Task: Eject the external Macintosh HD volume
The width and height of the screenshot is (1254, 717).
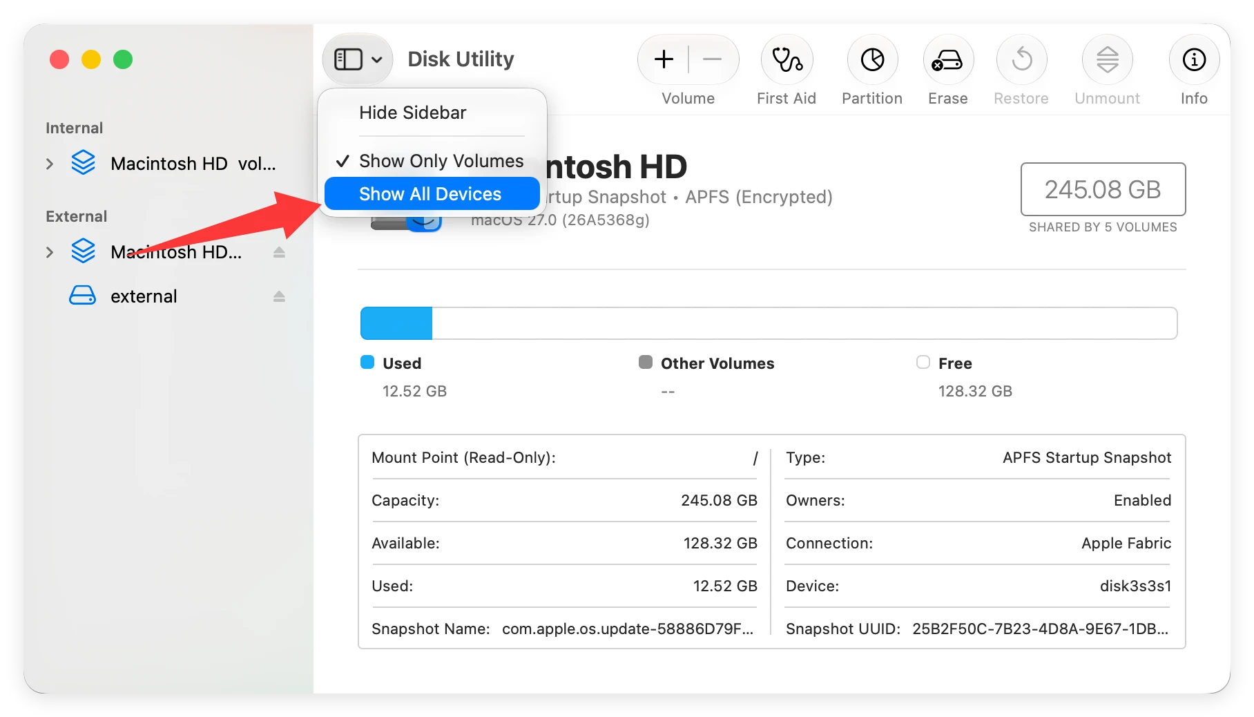Action: (x=279, y=252)
